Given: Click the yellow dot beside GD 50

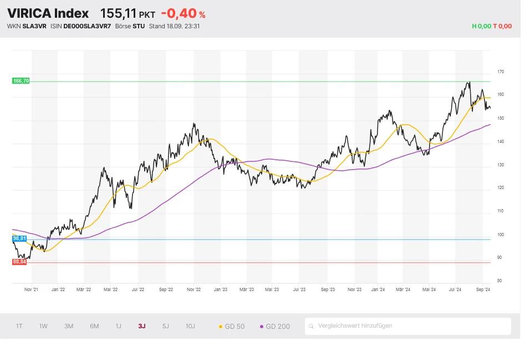Looking at the screenshot, I should 222,327.
